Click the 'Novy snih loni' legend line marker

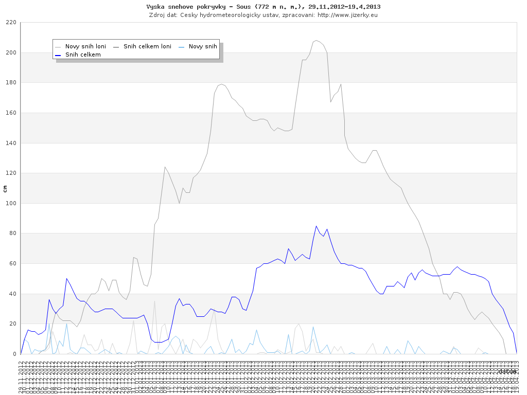point(58,46)
